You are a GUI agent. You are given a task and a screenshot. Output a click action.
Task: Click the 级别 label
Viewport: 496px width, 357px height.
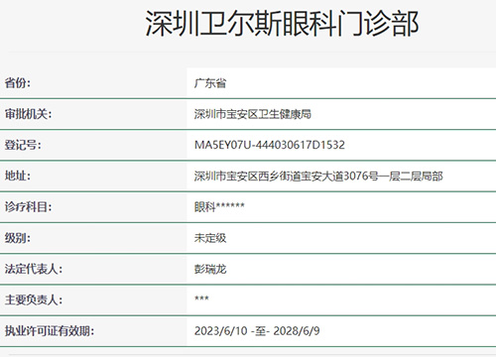[x=18, y=238]
